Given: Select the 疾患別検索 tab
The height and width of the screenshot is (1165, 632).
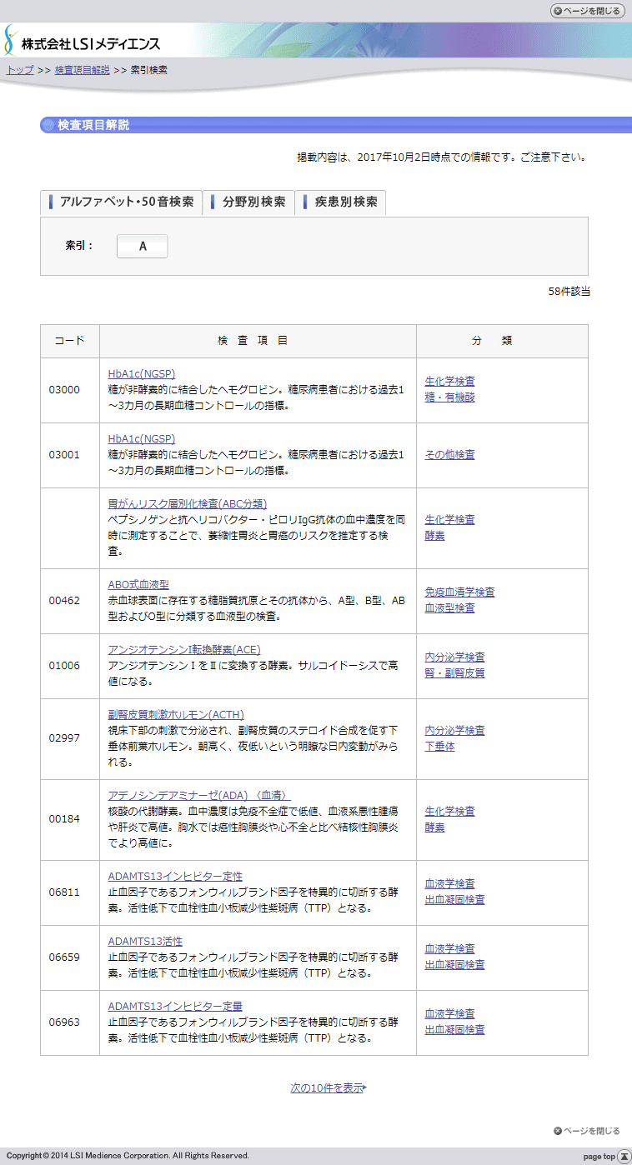Looking at the screenshot, I should [340, 202].
